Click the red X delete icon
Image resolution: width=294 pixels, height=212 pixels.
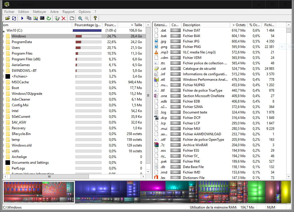click(x=64, y=18)
